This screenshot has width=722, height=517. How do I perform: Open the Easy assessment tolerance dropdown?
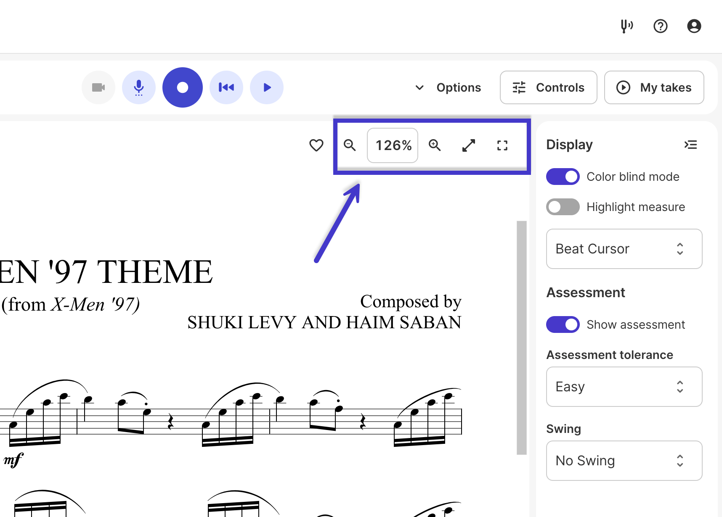624,387
